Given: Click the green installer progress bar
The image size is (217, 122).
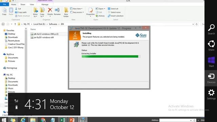Looking at the screenshot, I should [x=111, y=57].
